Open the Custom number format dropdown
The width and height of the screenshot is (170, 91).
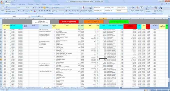[78, 8]
